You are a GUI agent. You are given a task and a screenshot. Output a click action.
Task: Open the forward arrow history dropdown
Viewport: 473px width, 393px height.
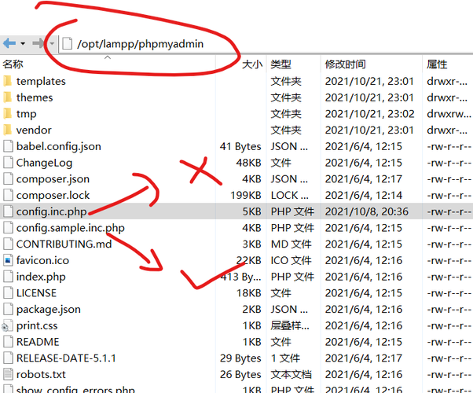[52, 44]
